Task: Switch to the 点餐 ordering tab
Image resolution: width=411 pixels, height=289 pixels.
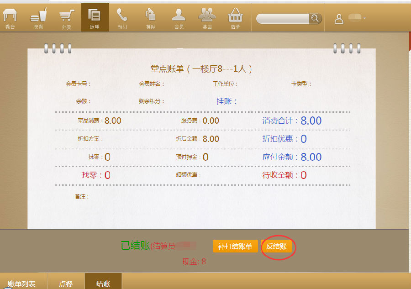Action: 65,283
